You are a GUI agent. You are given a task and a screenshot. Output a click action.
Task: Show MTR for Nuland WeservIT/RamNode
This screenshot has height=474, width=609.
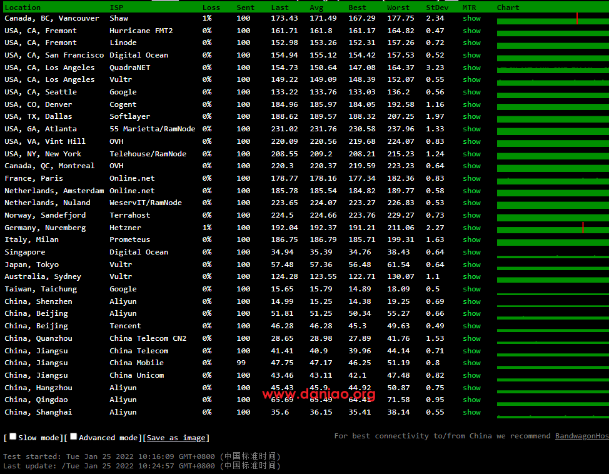[471, 203]
